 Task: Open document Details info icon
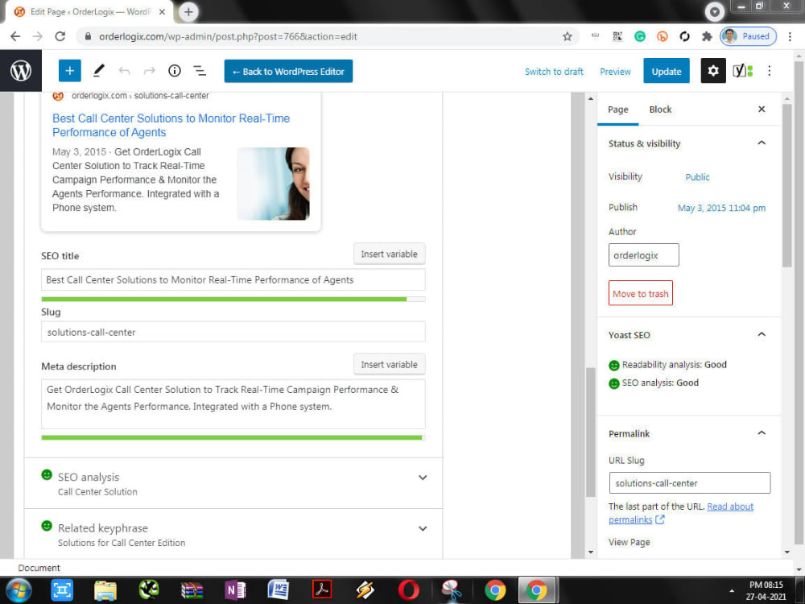175,71
